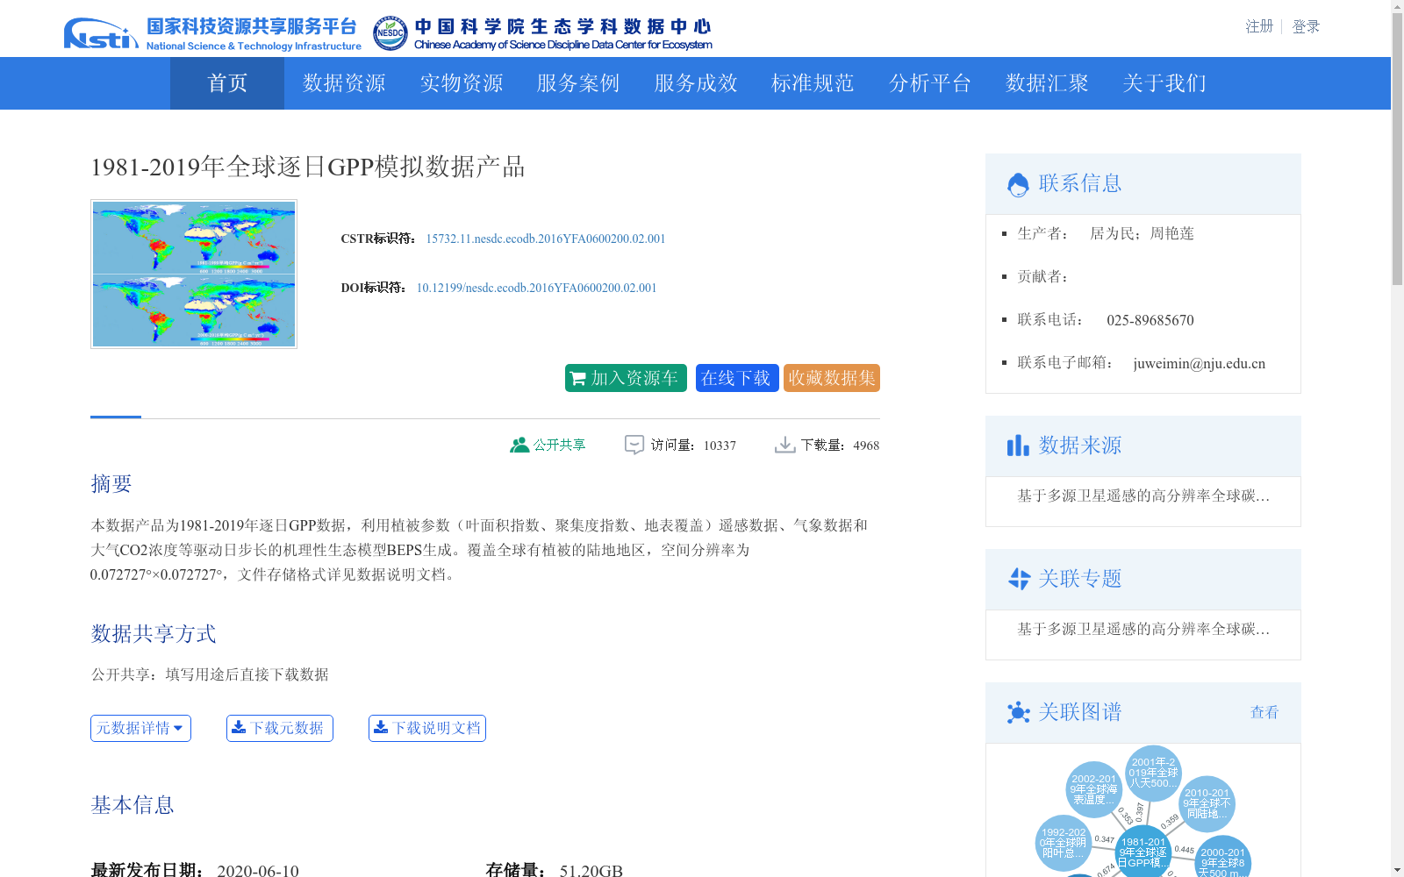Click the graph network icon beside 关联图谱
Image resolution: width=1404 pixels, height=877 pixels.
1019,712
